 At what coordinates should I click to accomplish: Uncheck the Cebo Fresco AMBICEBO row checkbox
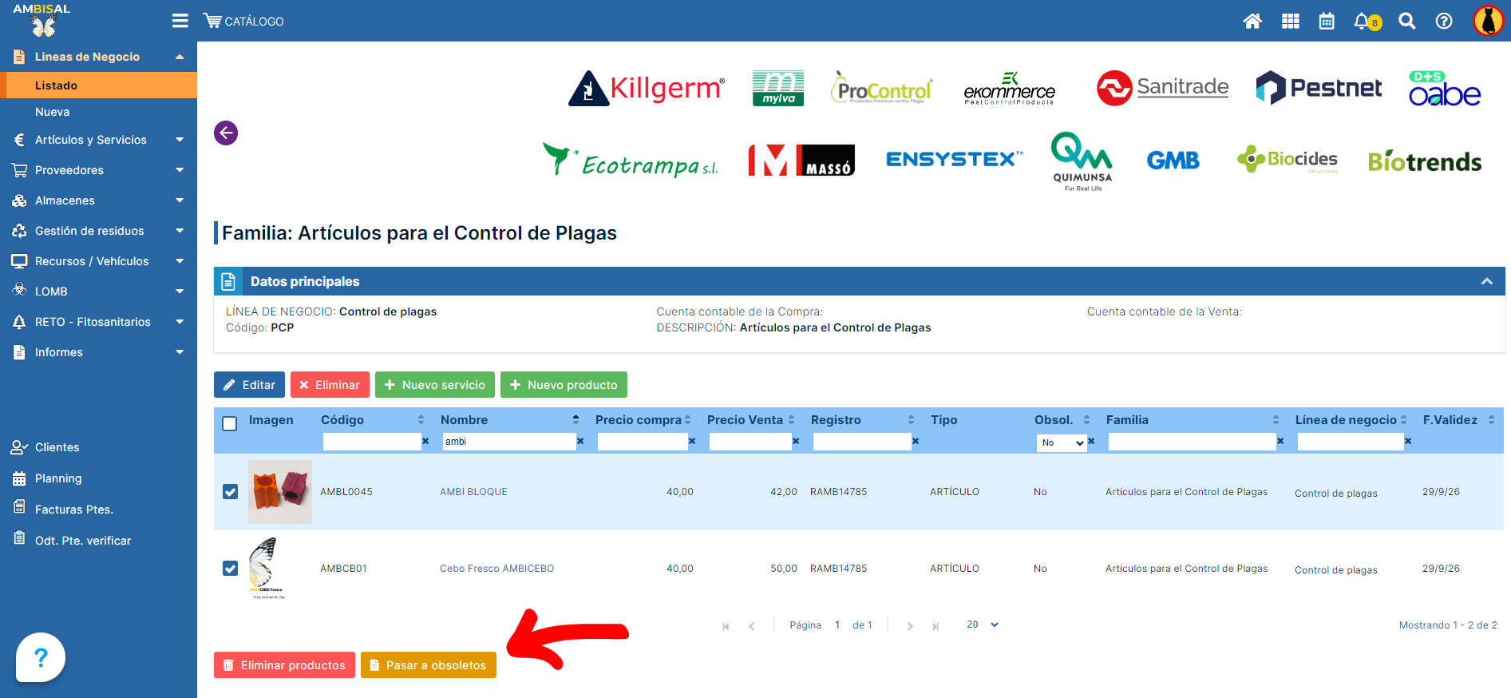[x=231, y=569]
